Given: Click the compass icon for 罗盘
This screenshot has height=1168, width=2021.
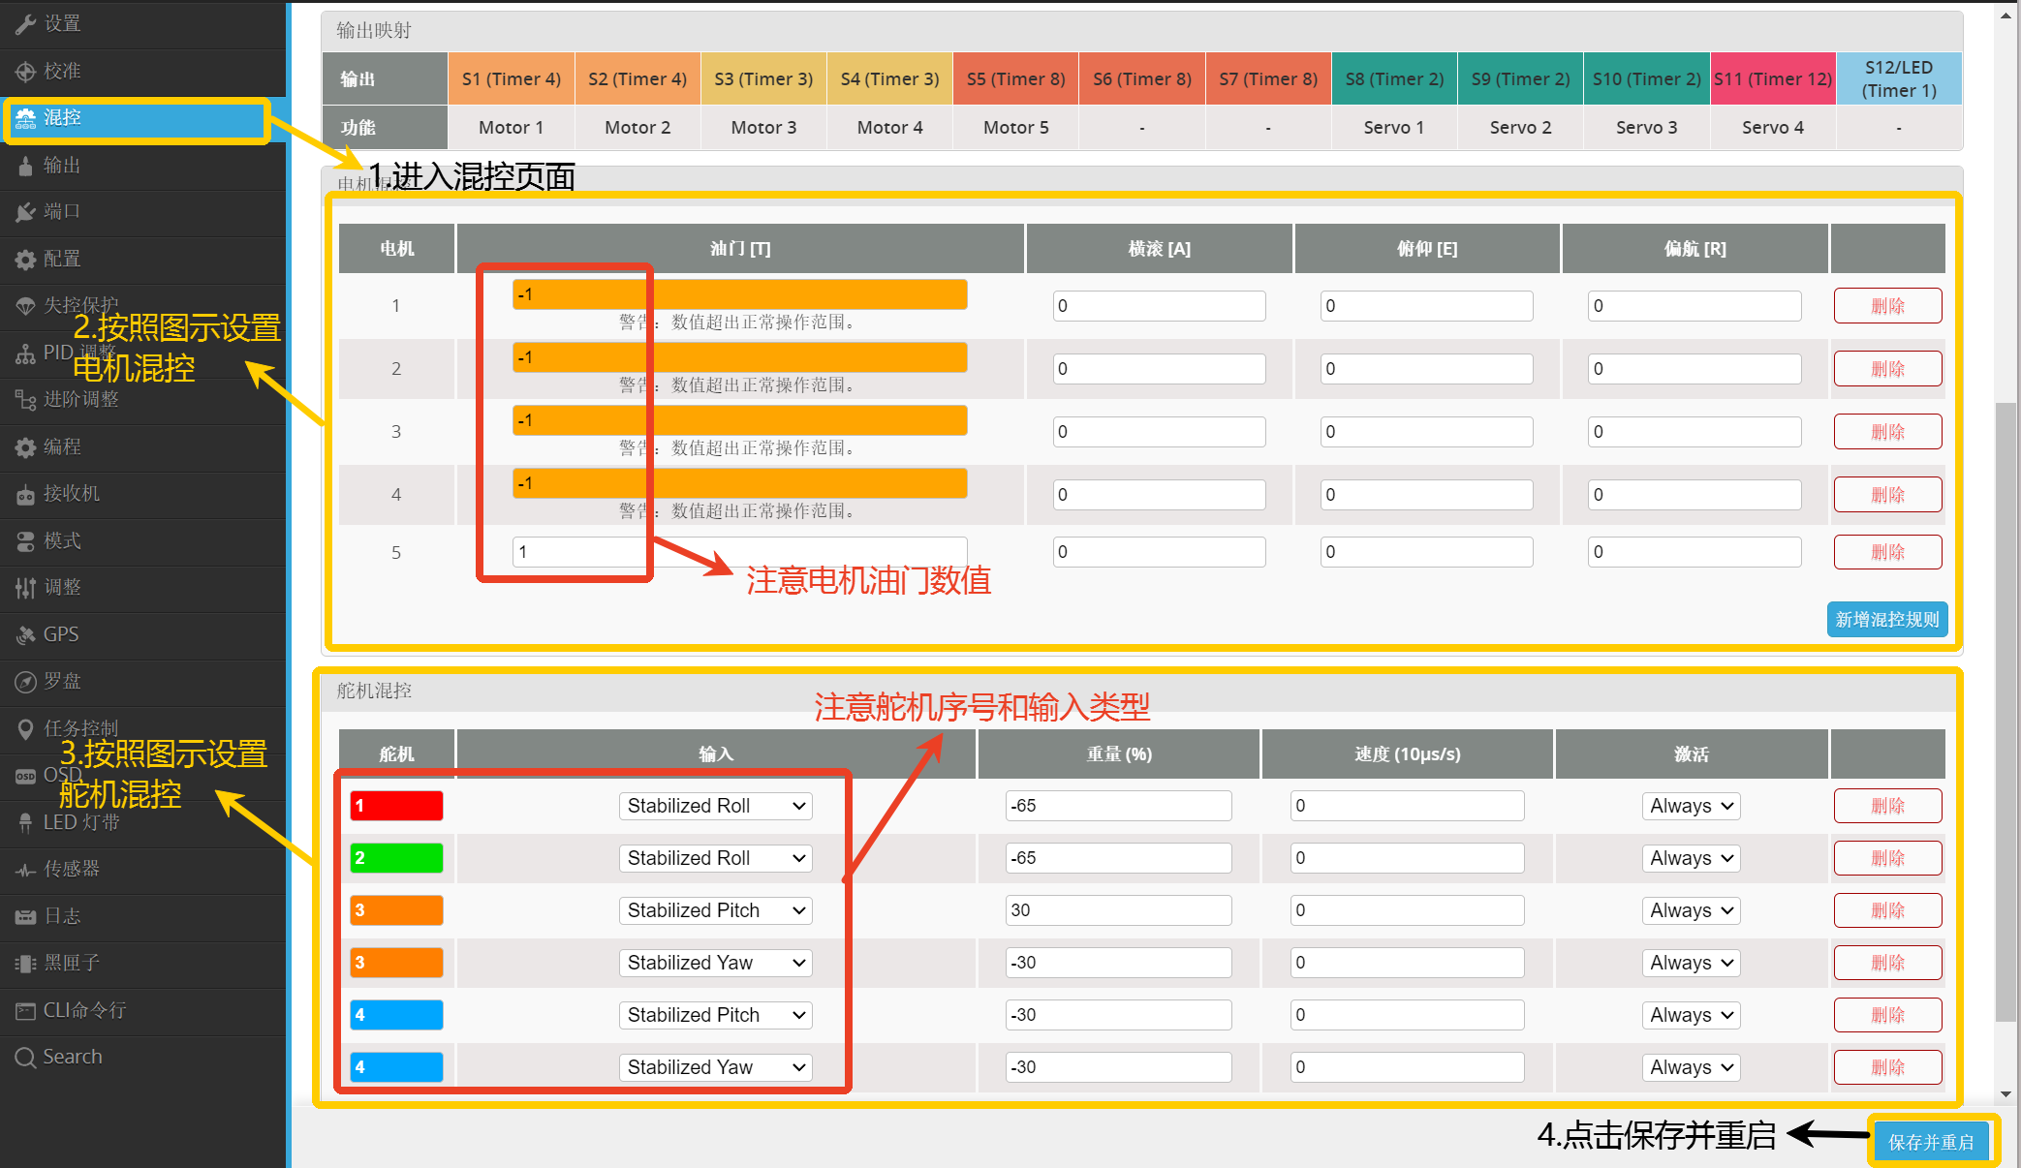Looking at the screenshot, I should (x=25, y=682).
